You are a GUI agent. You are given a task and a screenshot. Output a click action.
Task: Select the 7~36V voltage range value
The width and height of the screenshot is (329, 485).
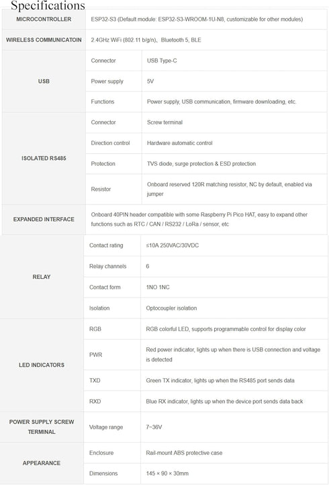click(x=154, y=427)
